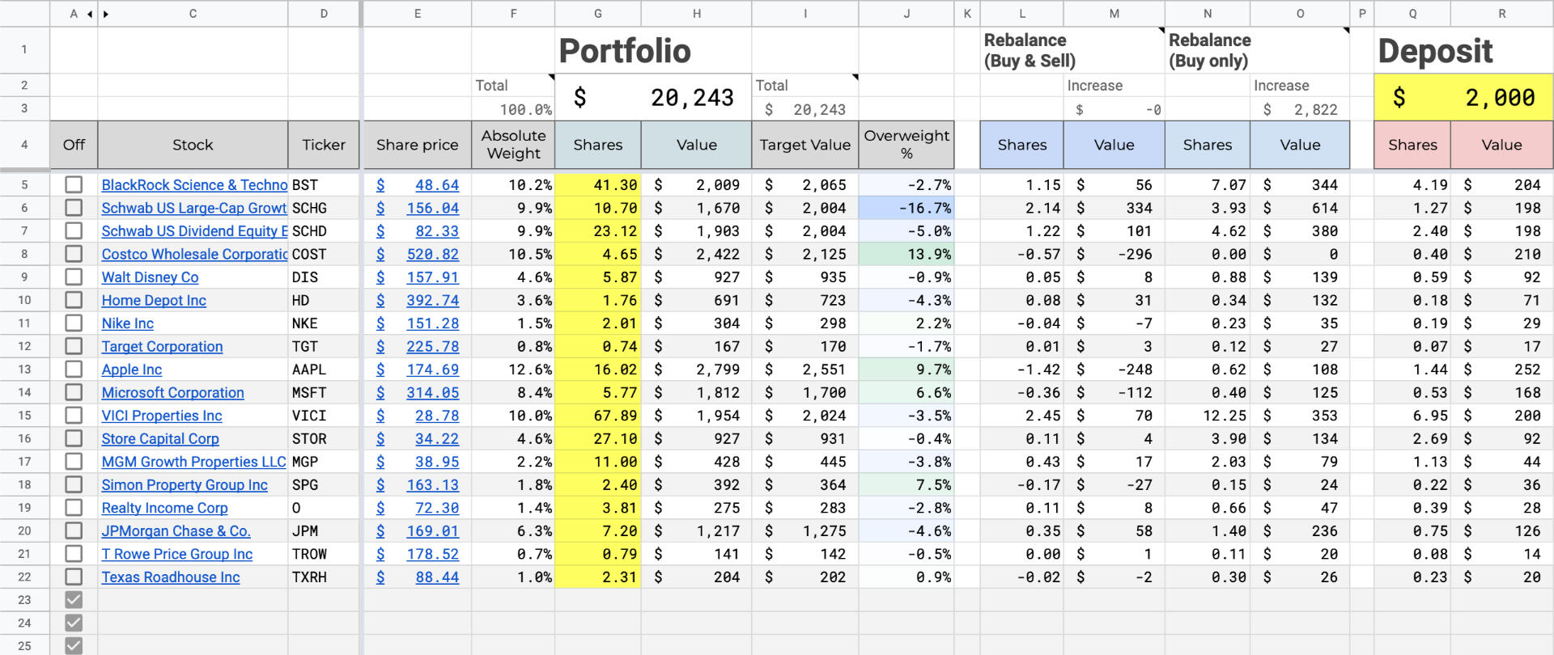Image resolution: width=1554 pixels, height=655 pixels.
Task: Select deposit shares cell 6.95
Action: 1412,416
